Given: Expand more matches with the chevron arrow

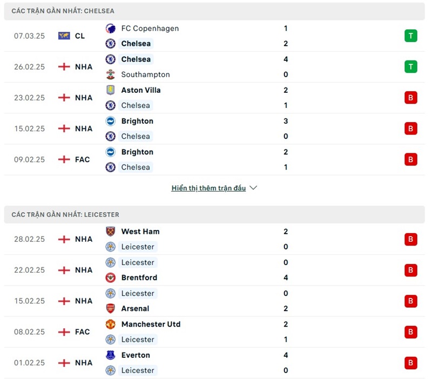Looking at the screenshot, I should 253,188.
